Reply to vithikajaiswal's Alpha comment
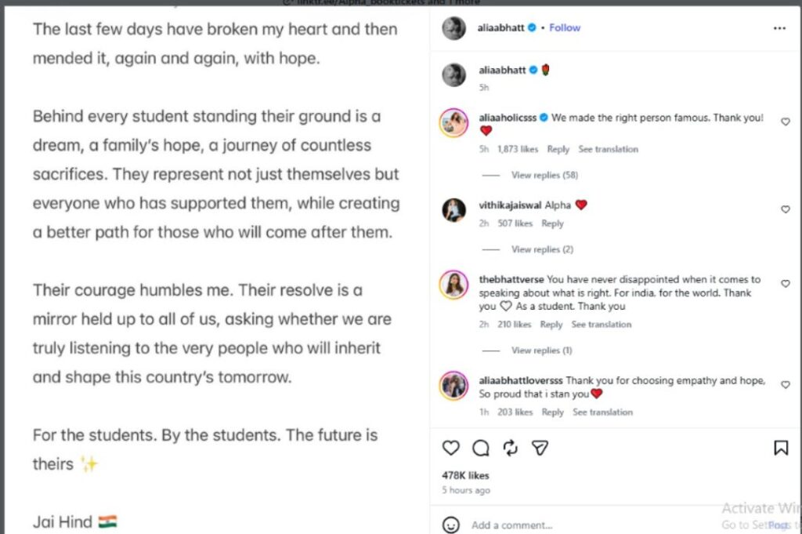The image size is (802, 534). (552, 223)
